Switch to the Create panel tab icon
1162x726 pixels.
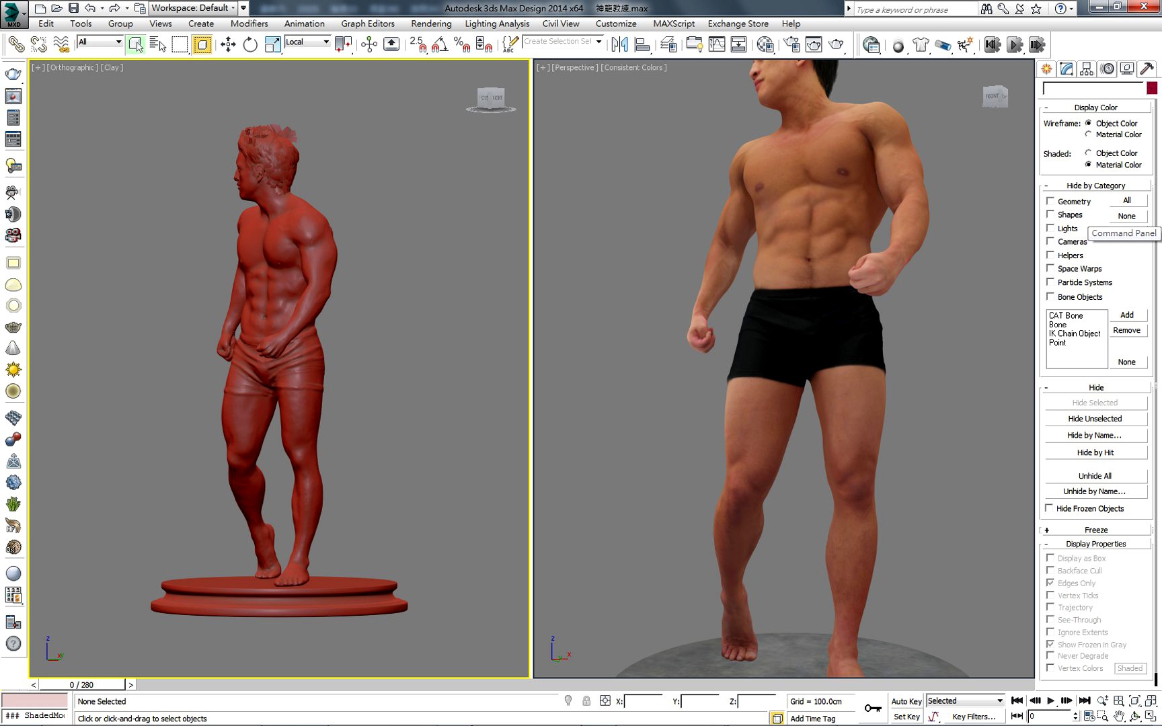[1046, 69]
